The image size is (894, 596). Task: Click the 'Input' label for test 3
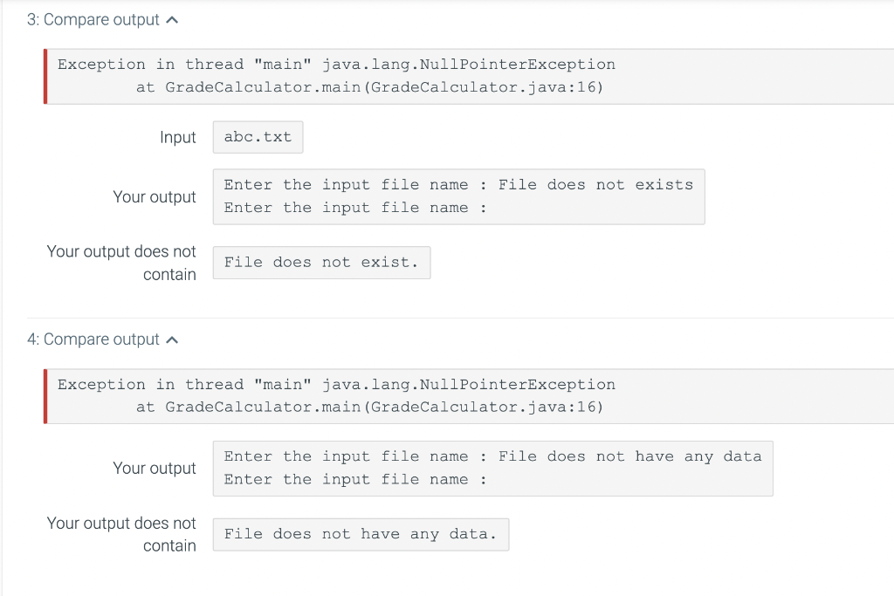pos(178,137)
